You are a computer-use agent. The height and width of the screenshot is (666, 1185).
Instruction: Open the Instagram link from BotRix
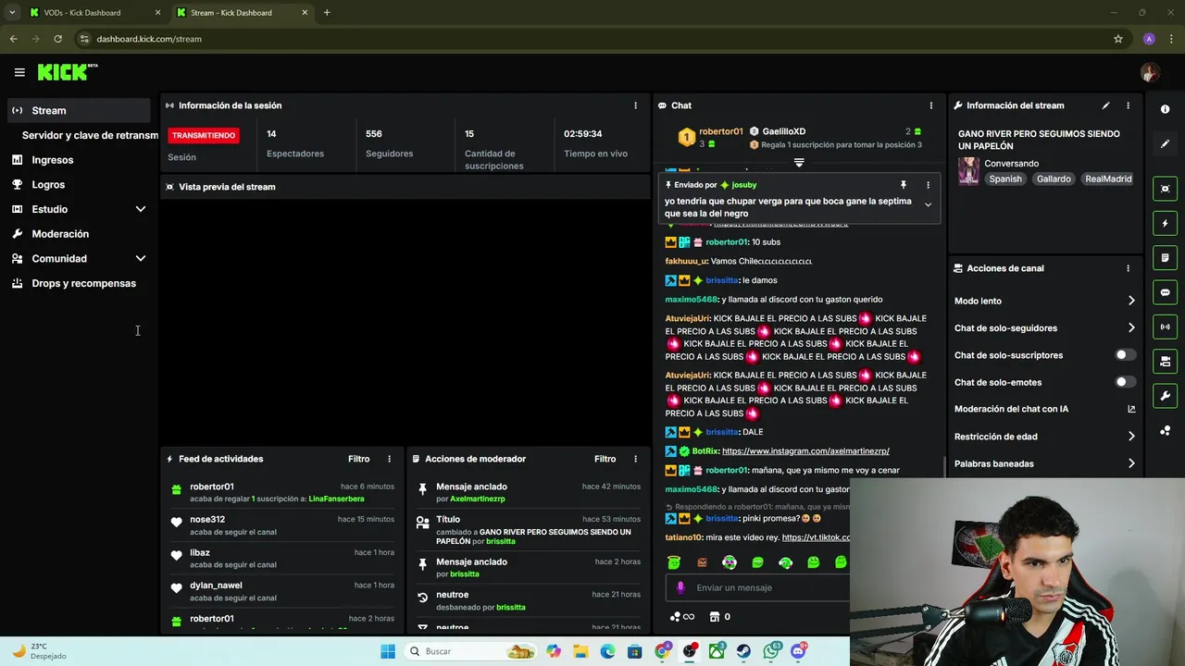coord(805,451)
